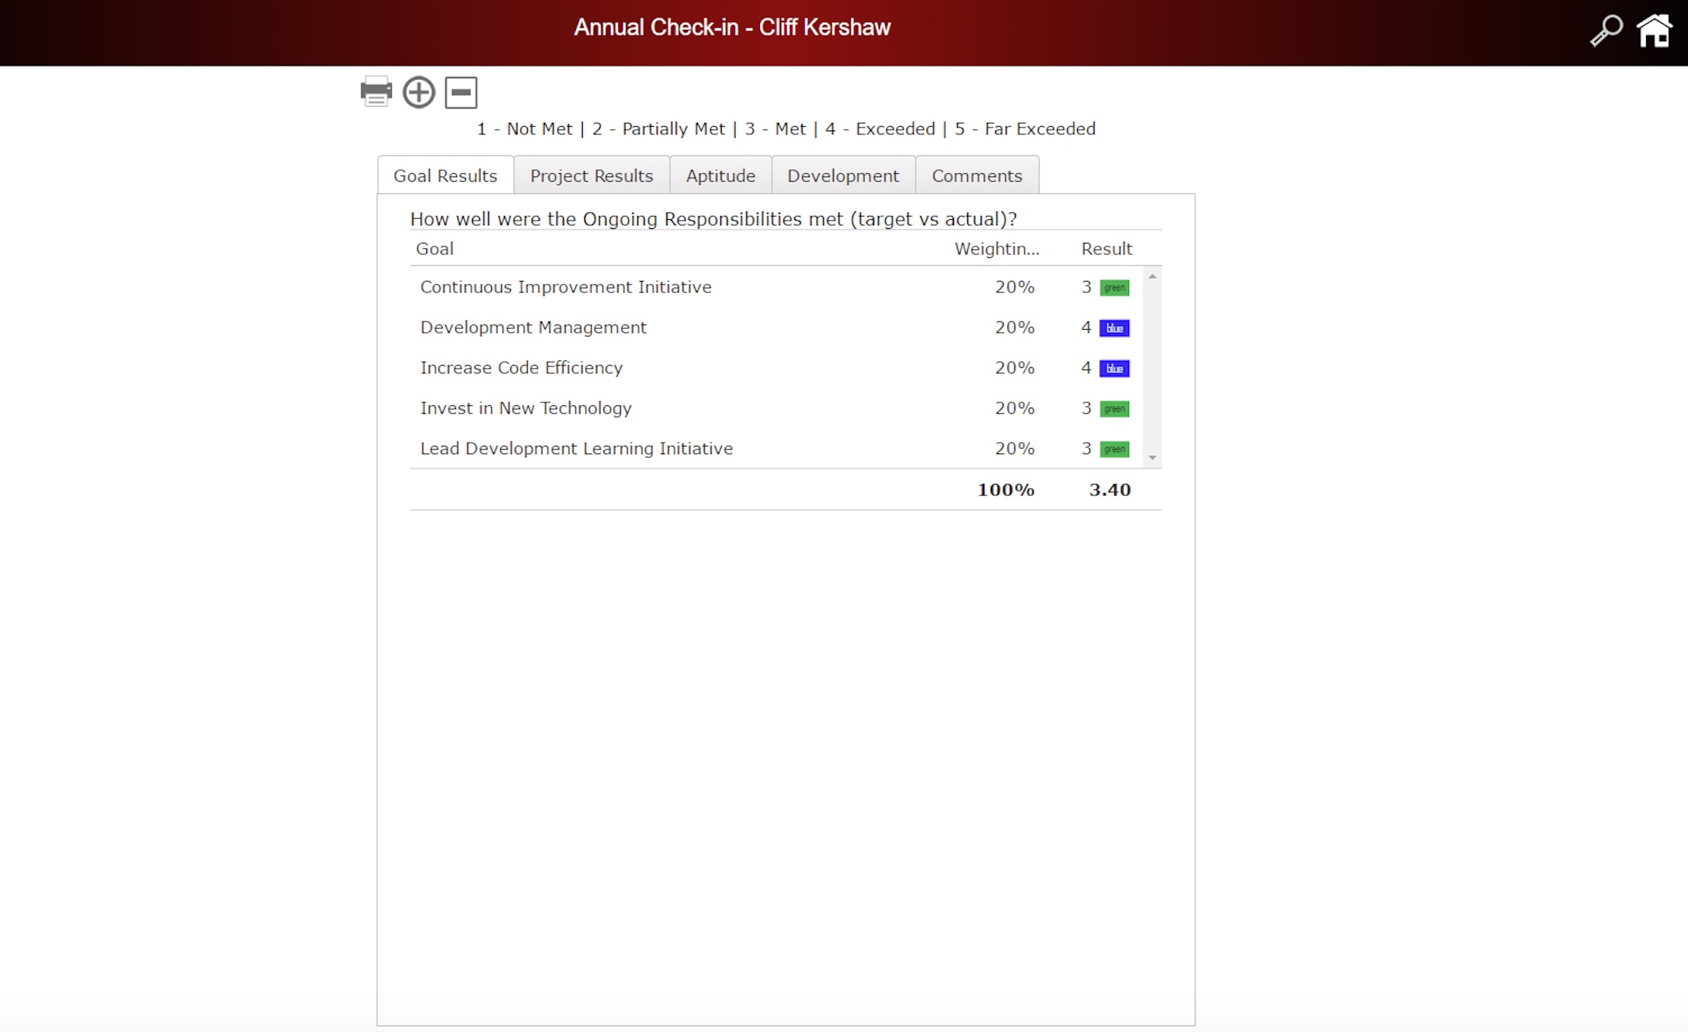Go home via house icon
Screen dimensions: 1688x1032
1654,31
